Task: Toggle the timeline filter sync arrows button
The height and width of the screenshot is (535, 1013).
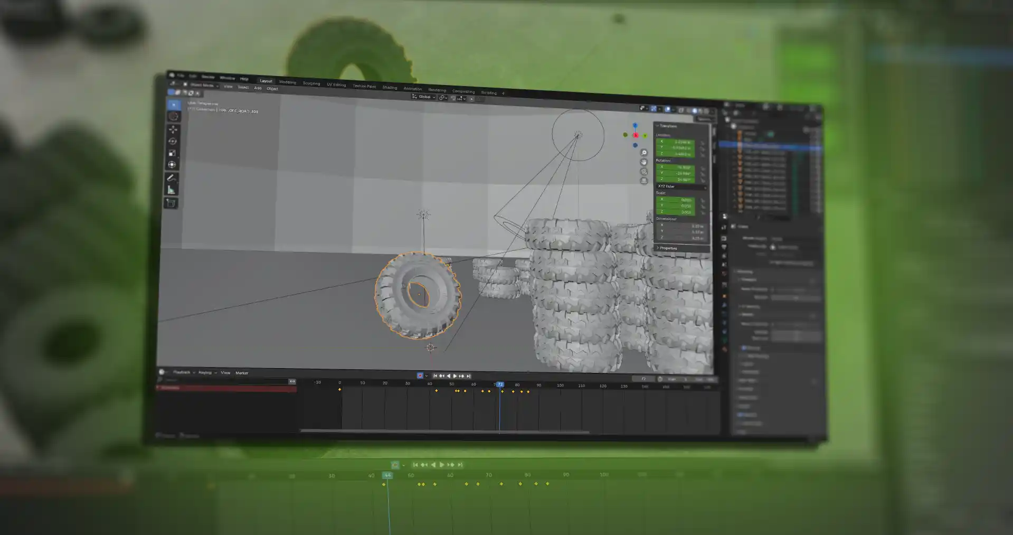Action: coord(292,381)
